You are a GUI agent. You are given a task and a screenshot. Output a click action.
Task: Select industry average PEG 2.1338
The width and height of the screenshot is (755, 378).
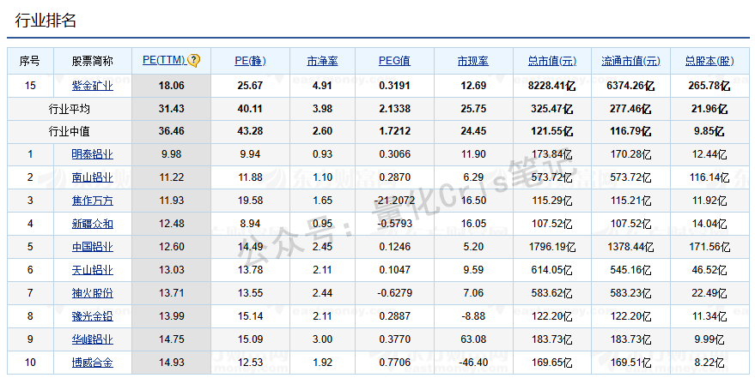pyautogui.click(x=395, y=109)
